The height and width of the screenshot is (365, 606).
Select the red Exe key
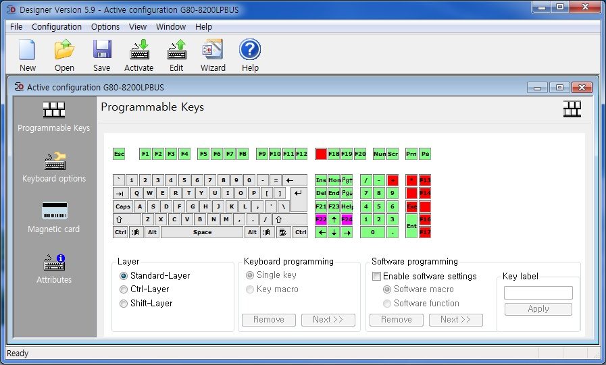pos(411,206)
